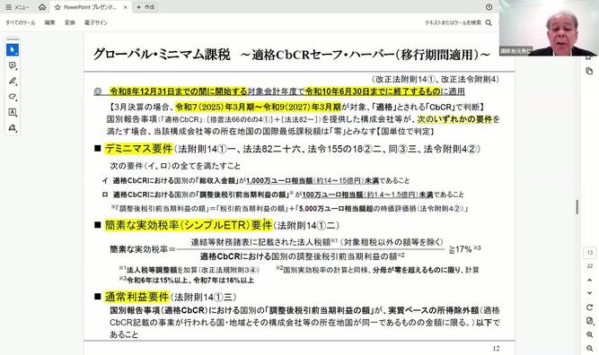The height and width of the screenshot is (355, 599).
Task: Open the signature stamp tool
Action: 13,127
